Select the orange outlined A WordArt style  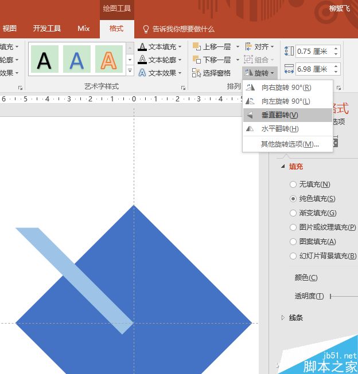coord(109,59)
